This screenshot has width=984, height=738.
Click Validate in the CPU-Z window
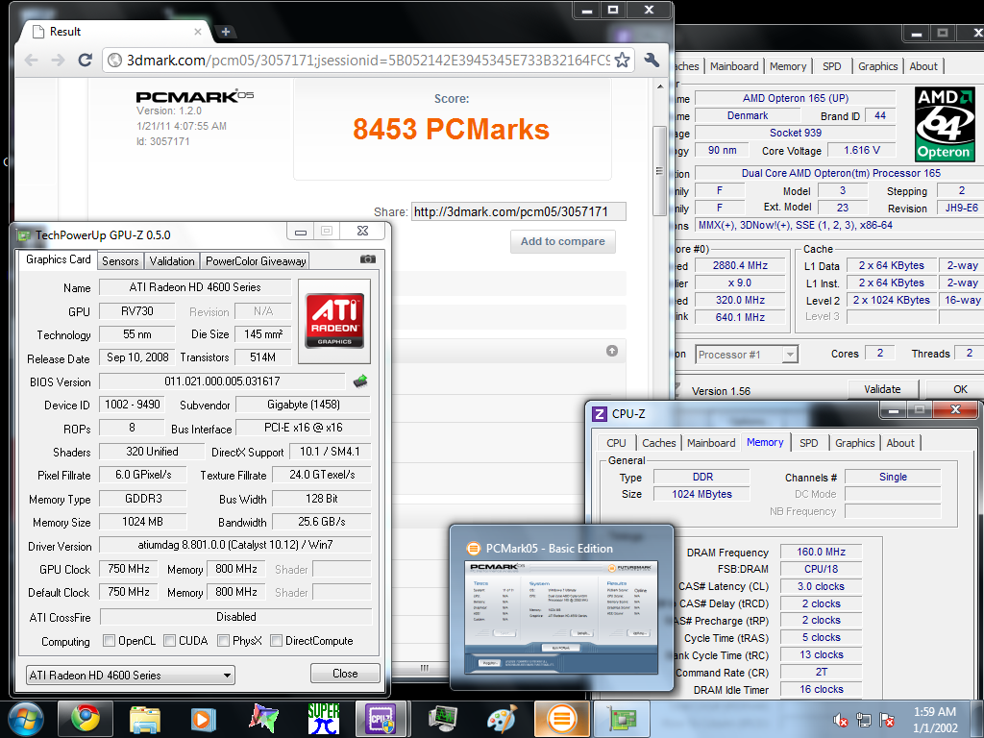pyautogui.click(x=882, y=389)
